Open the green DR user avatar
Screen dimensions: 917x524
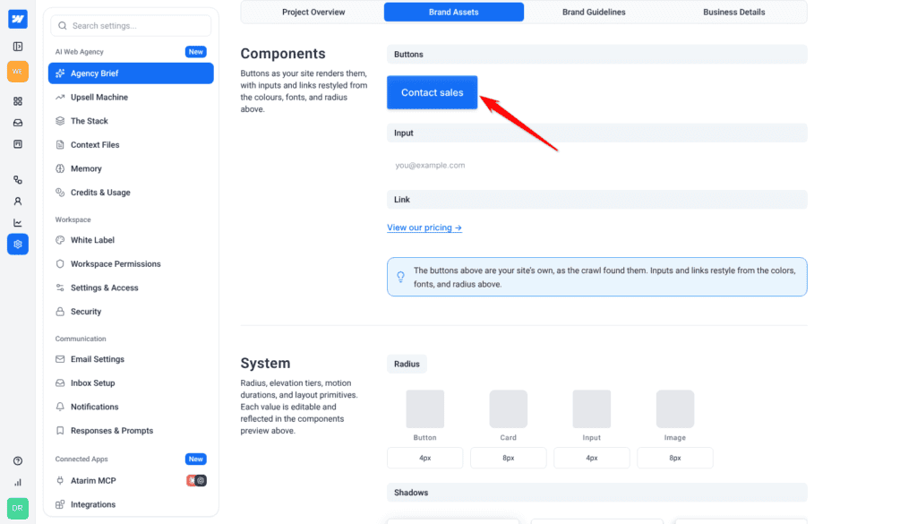[18, 508]
